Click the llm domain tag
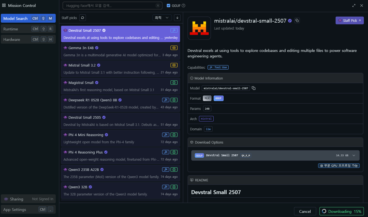 [x=208, y=129]
